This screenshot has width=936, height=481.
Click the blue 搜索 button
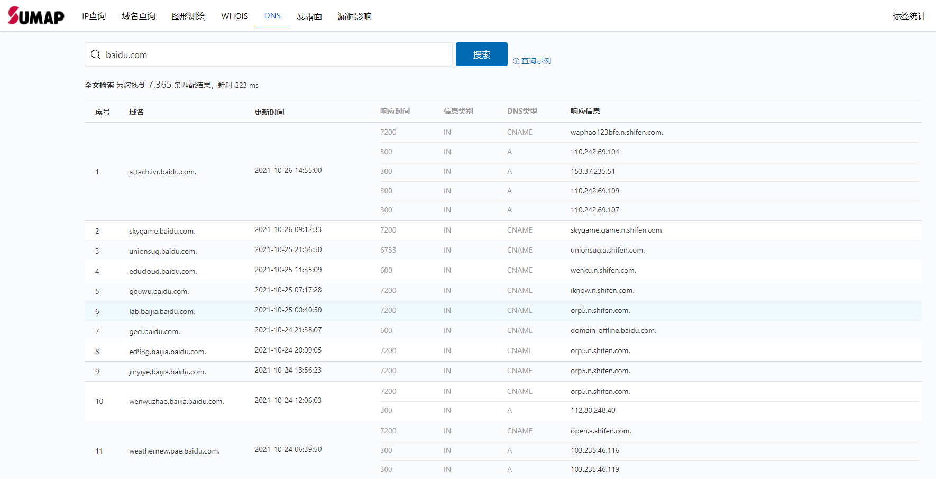[x=482, y=54]
